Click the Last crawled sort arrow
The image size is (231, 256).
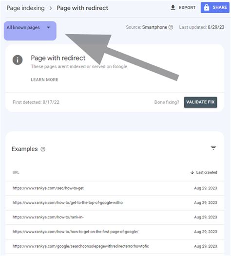[192, 173]
